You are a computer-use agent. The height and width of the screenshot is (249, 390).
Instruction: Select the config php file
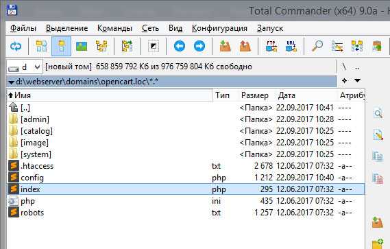[x=186, y=178]
